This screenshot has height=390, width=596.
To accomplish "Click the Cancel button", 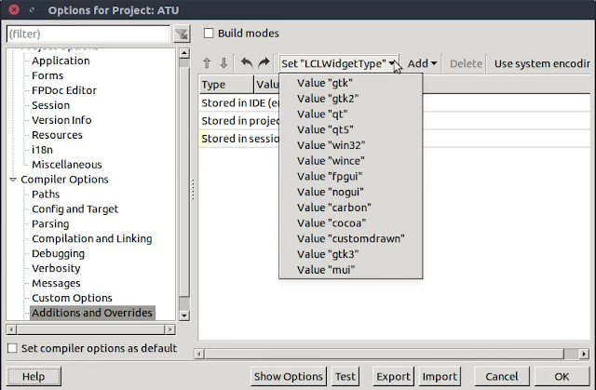I will coord(502,376).
